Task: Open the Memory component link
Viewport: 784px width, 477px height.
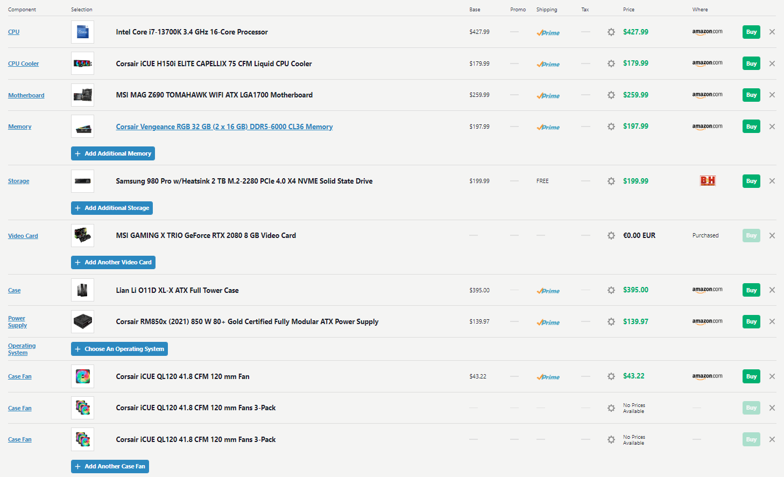Action: pos(19,127)
